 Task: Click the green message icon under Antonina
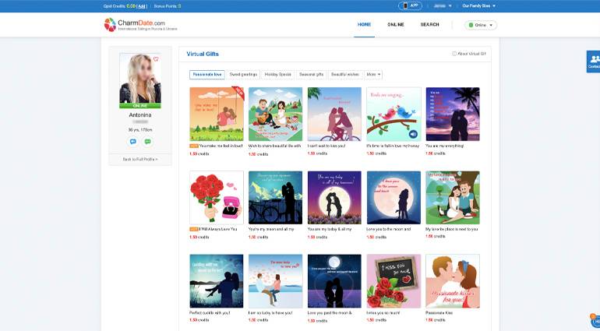(147, 142)
